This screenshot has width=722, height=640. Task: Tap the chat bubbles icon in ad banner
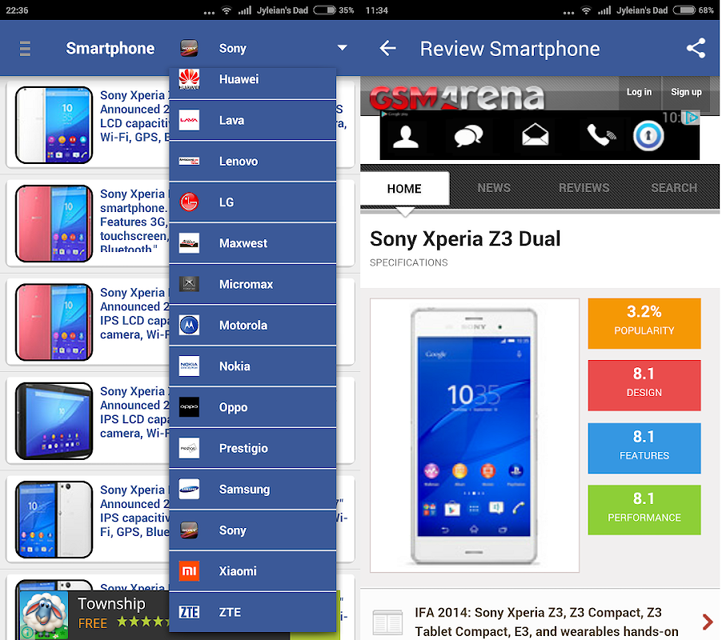click(468, 136)
